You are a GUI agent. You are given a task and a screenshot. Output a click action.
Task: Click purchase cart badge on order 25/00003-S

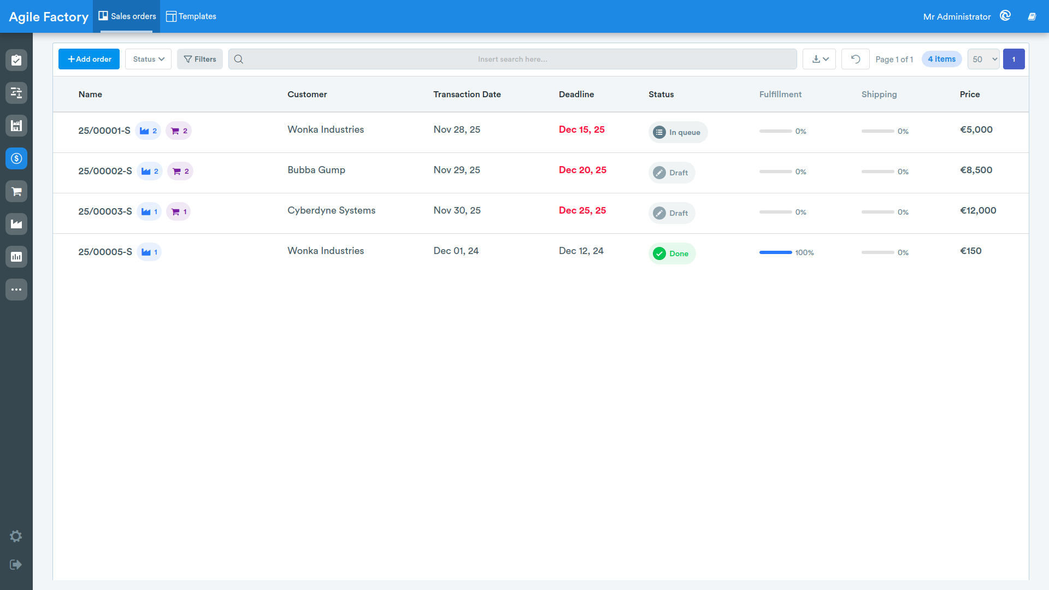[179, 211]
